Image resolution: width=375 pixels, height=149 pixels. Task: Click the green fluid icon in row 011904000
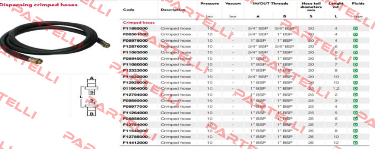point(355,89)
